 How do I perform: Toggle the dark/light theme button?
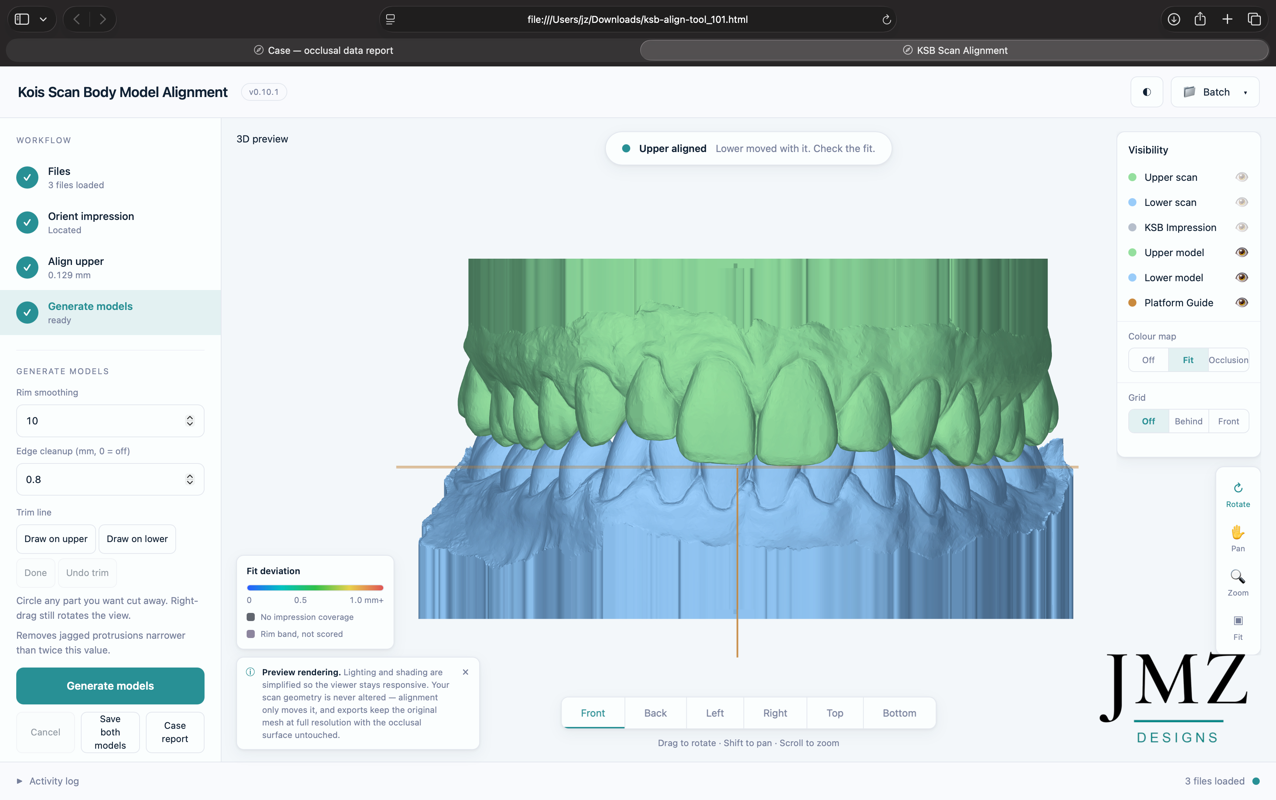click(1147, 92)
